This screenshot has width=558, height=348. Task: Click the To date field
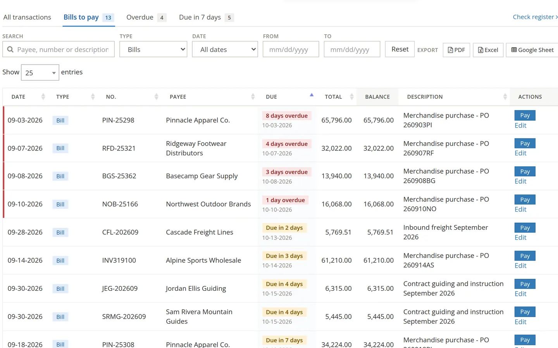coord(352,49)
